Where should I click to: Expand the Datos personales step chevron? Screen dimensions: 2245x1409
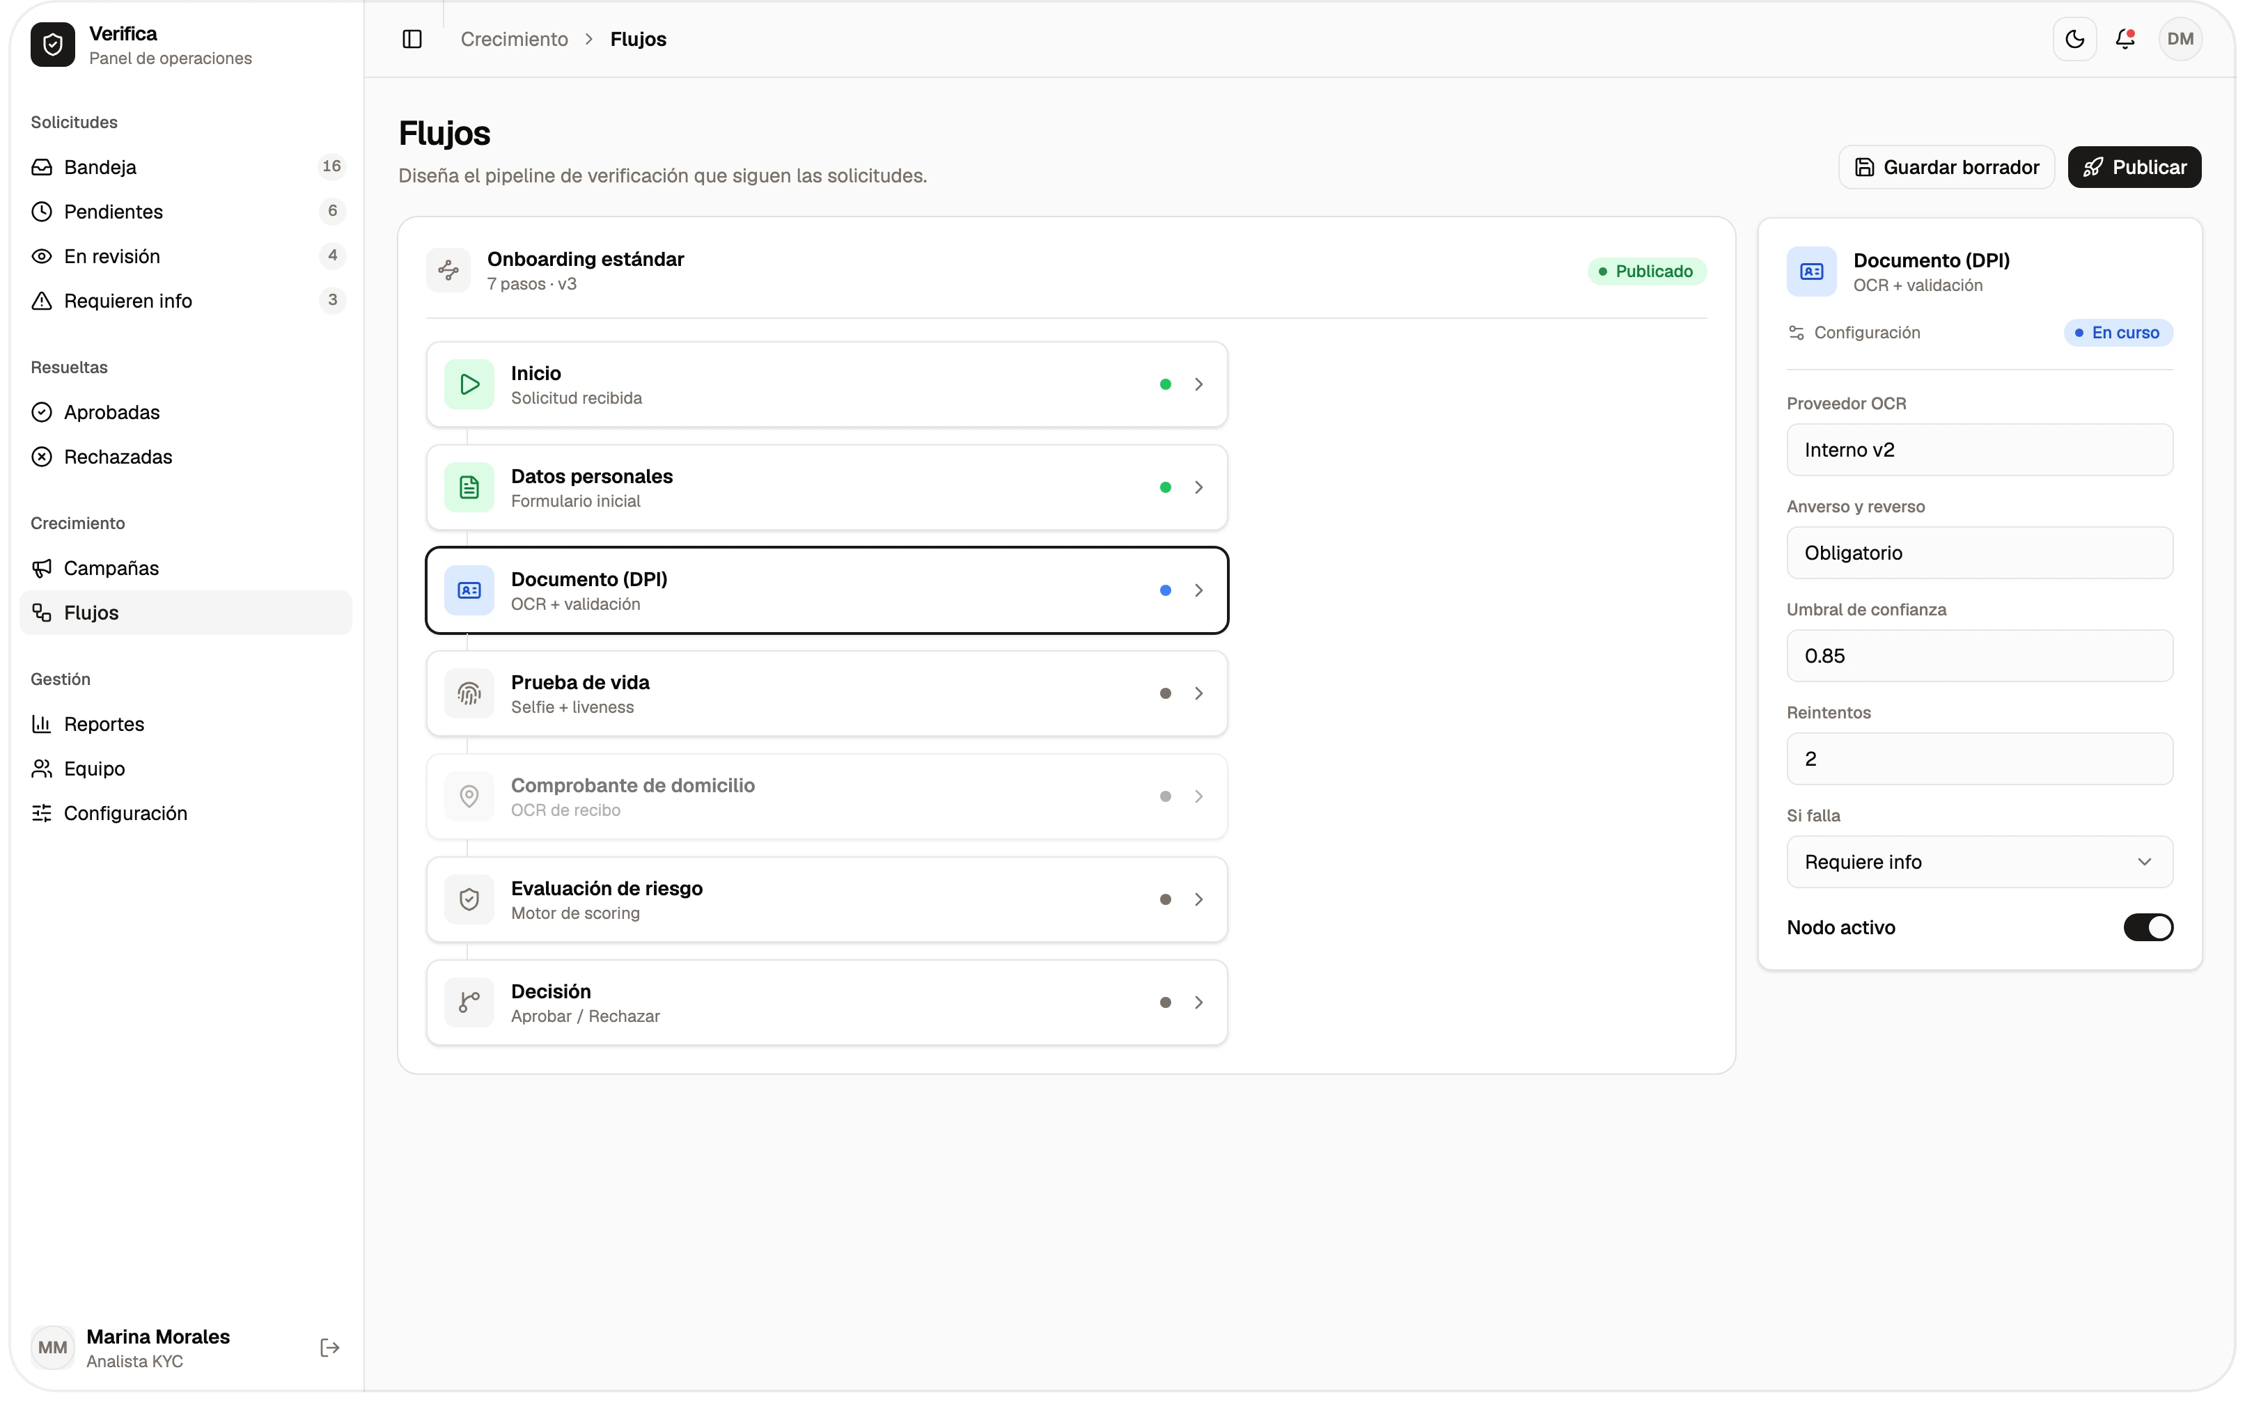(x=1198, y=487)
